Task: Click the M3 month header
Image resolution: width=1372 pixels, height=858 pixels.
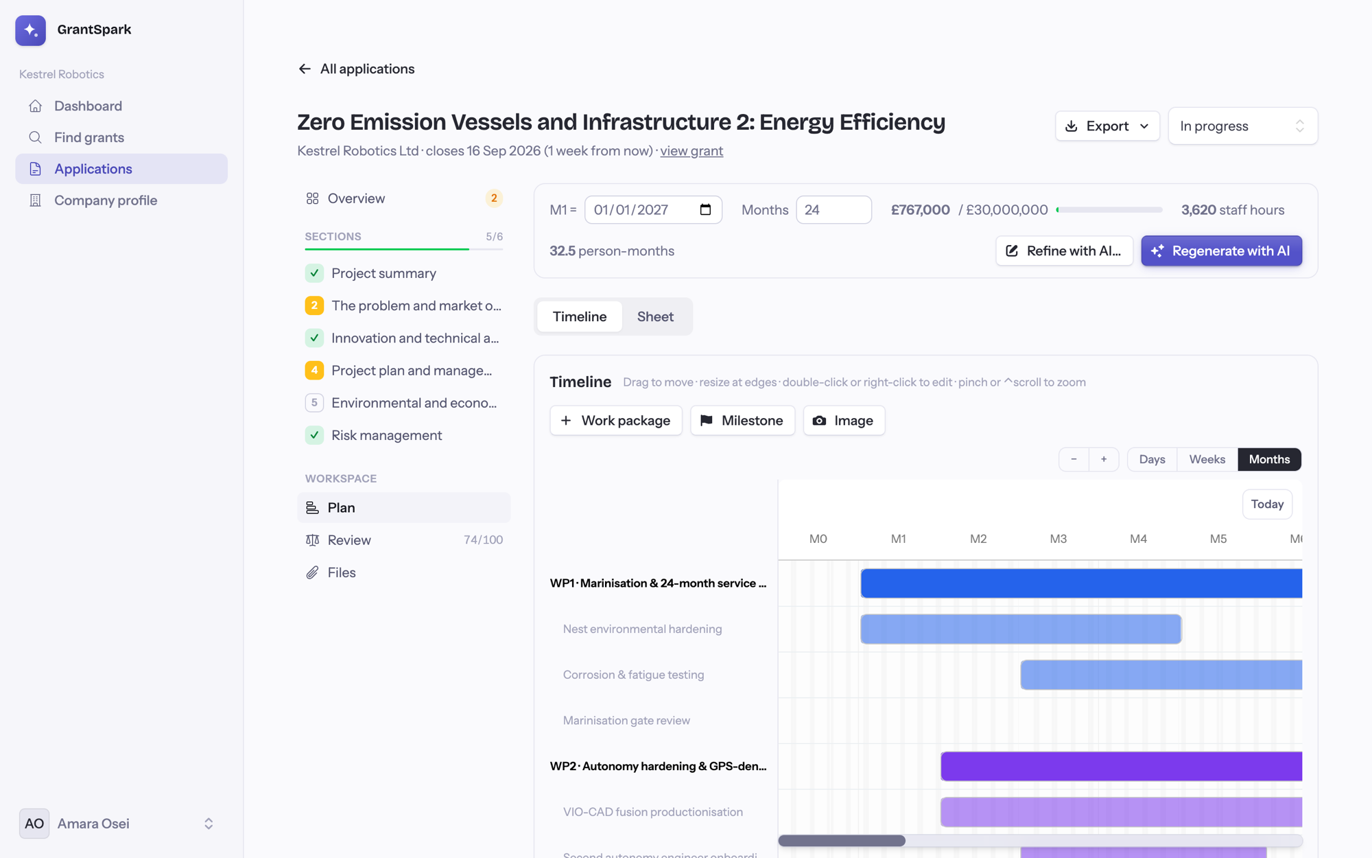Action: point(1058,540)
